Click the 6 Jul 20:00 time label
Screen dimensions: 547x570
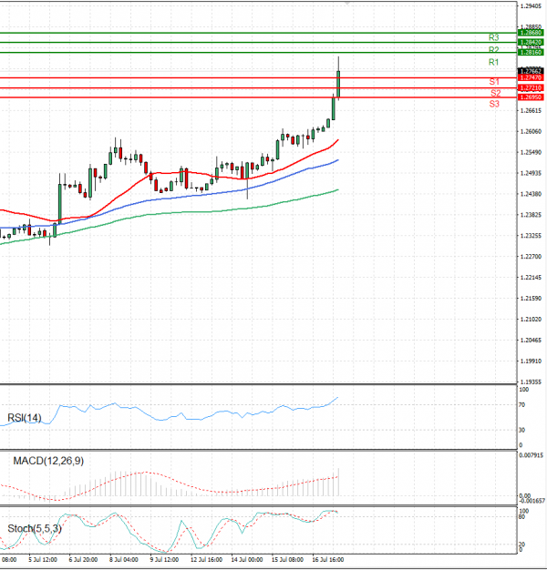click(x=83, y=559)
